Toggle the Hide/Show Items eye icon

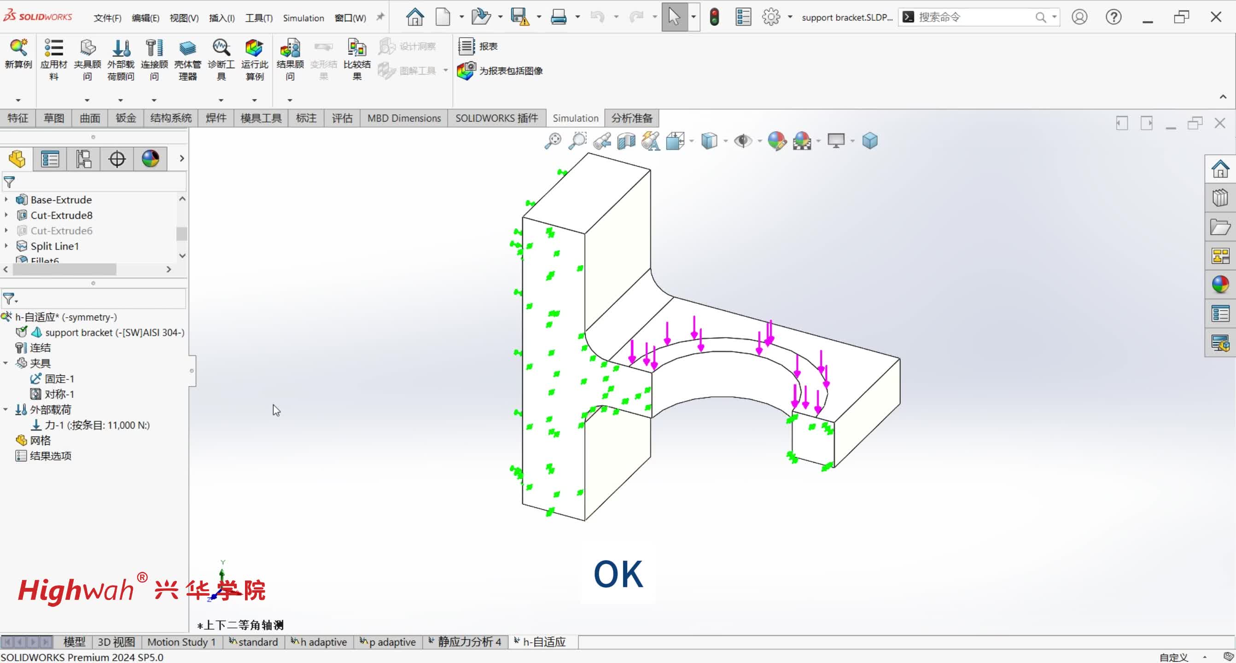(x=743, y=140)
